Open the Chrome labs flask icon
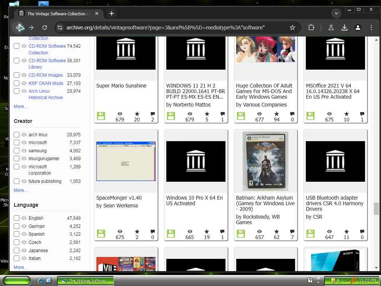This screenshot has width=381, height=286. point(331,28)
